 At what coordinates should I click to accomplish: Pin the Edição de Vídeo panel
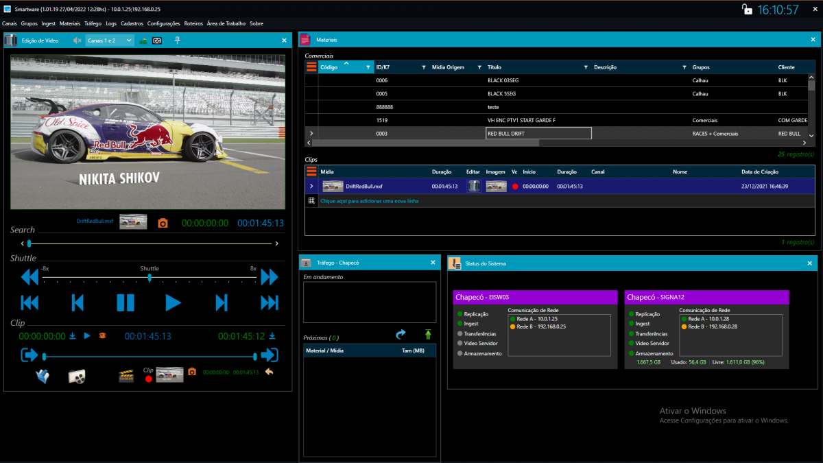[177, 40]
